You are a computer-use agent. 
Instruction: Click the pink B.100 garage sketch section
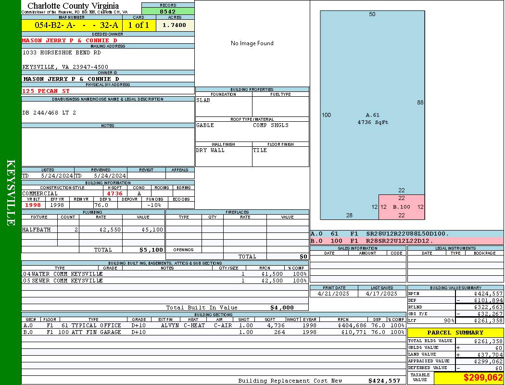[401, 207]
